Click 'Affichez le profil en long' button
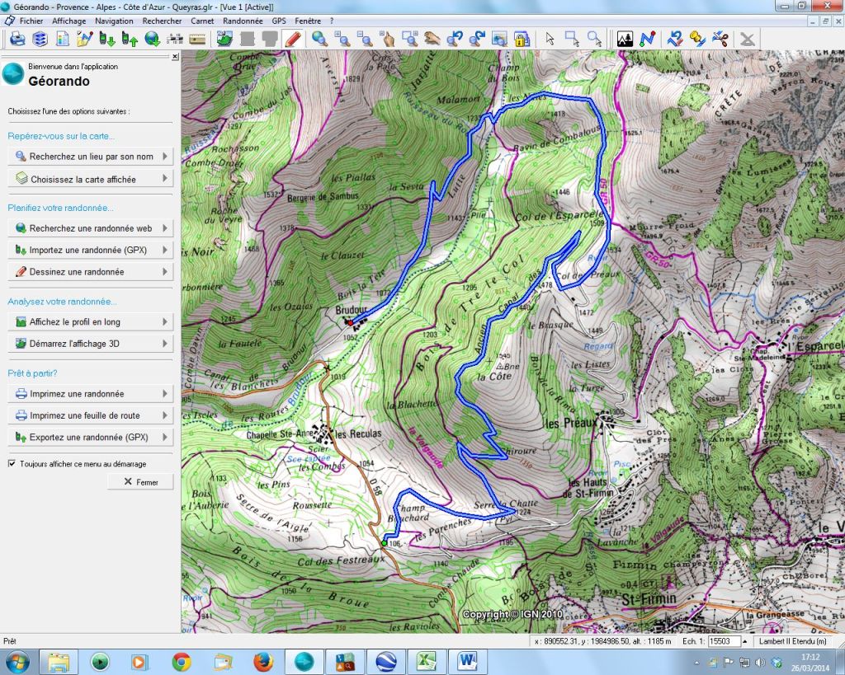845x675 pixels. click(89, 321)
